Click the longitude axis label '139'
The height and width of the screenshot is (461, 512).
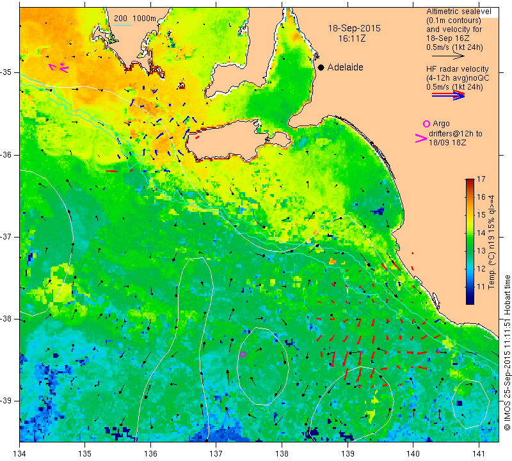coord(348,453)
